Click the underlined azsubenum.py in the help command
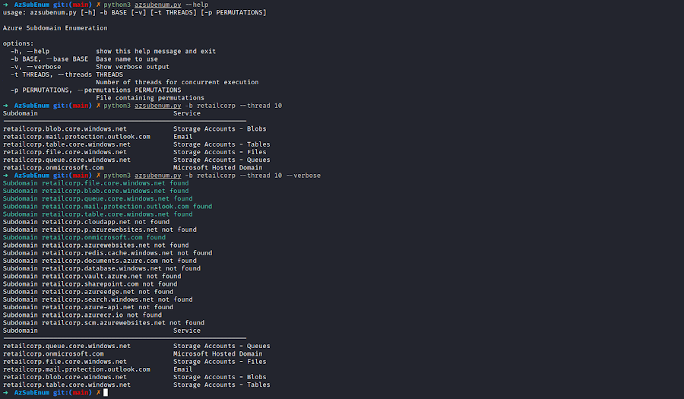684x399 pixels. [x=157, y=5]
